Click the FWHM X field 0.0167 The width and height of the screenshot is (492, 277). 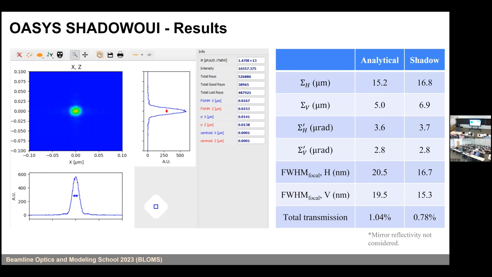tap(251, 101)
